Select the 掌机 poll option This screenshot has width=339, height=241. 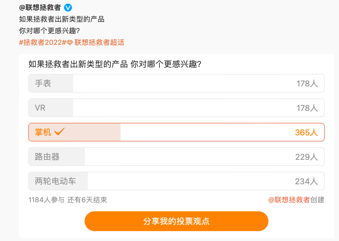176,132
